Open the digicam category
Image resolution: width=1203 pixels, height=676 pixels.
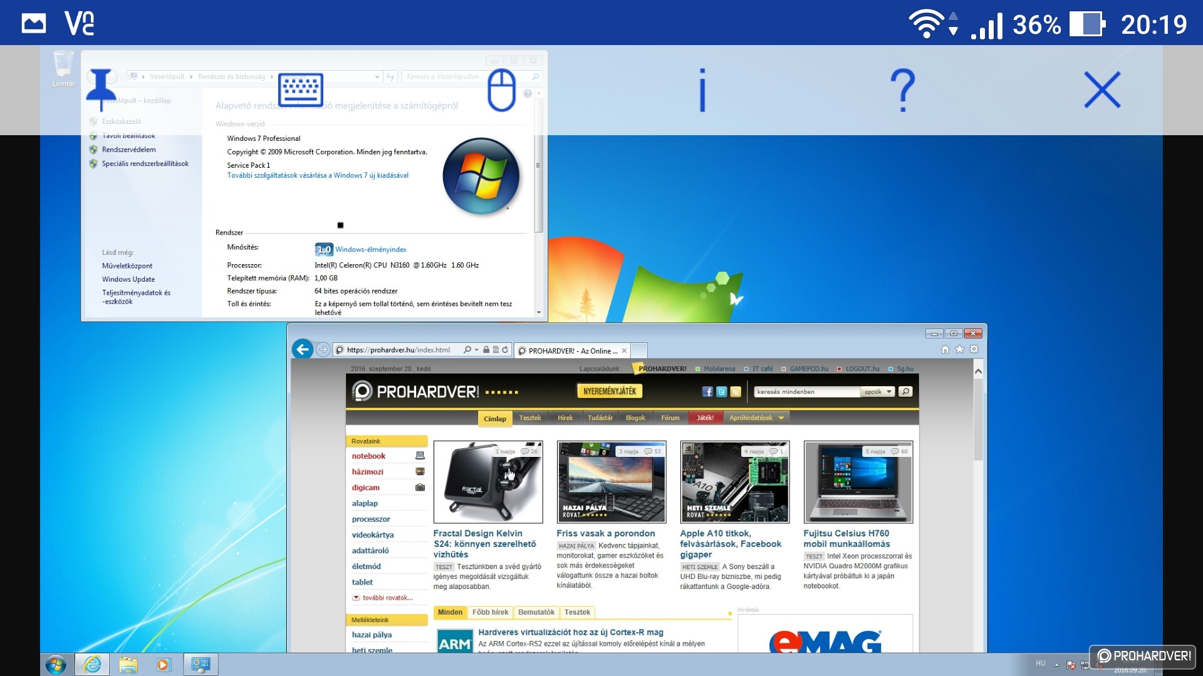pyautogui.click(x=365, y=487)
